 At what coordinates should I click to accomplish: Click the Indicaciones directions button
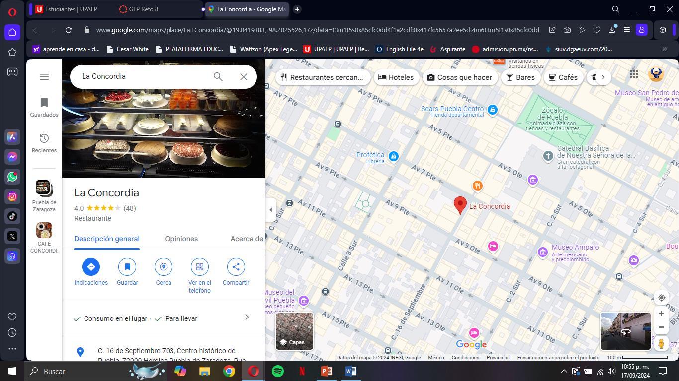click(91, 272)
